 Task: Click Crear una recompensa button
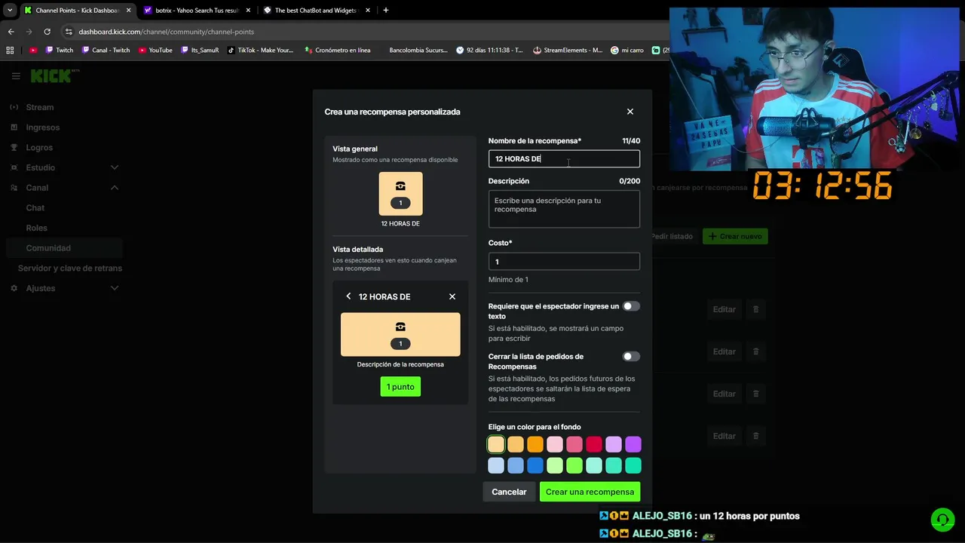point(590,492)
